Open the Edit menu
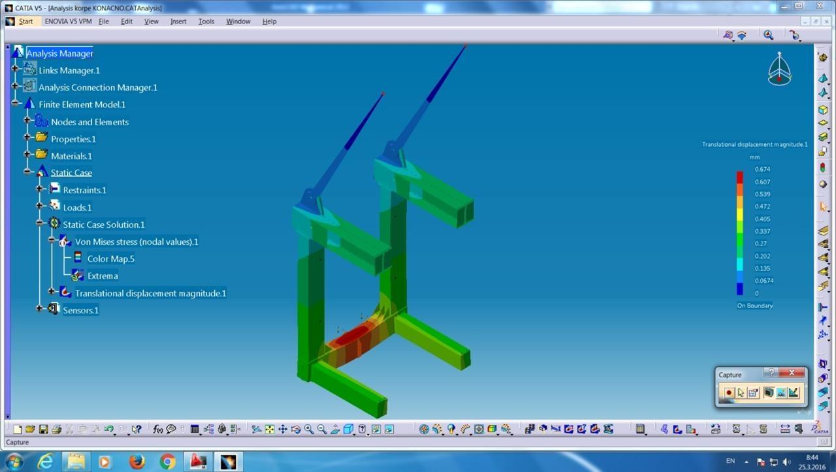 click(127, 22)
